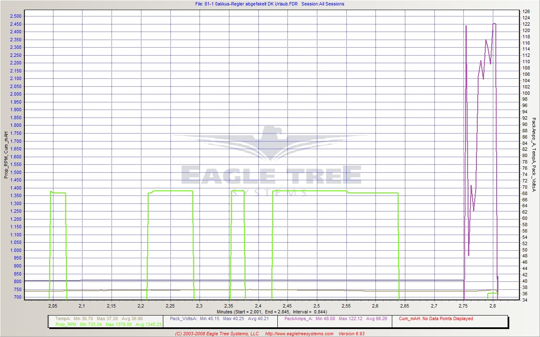Open the eagletreesystems.com website link
The image size is (540, 337).
coord(299,334)
